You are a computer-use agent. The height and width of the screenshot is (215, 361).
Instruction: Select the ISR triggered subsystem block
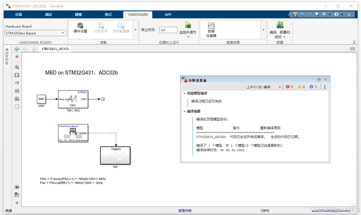115,155
